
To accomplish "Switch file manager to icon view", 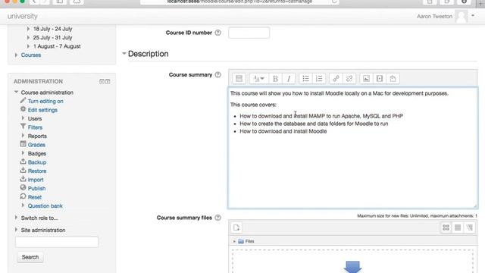I will [x=446, y=227].
